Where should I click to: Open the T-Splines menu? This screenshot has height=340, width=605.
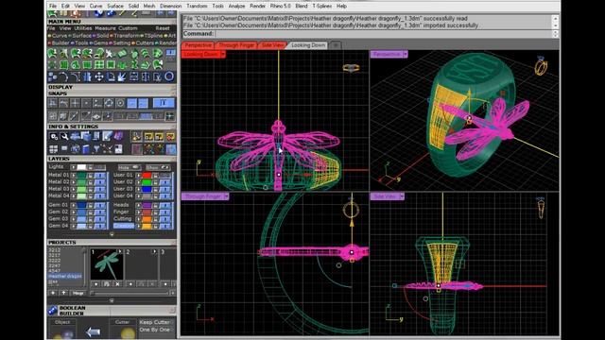321,7
